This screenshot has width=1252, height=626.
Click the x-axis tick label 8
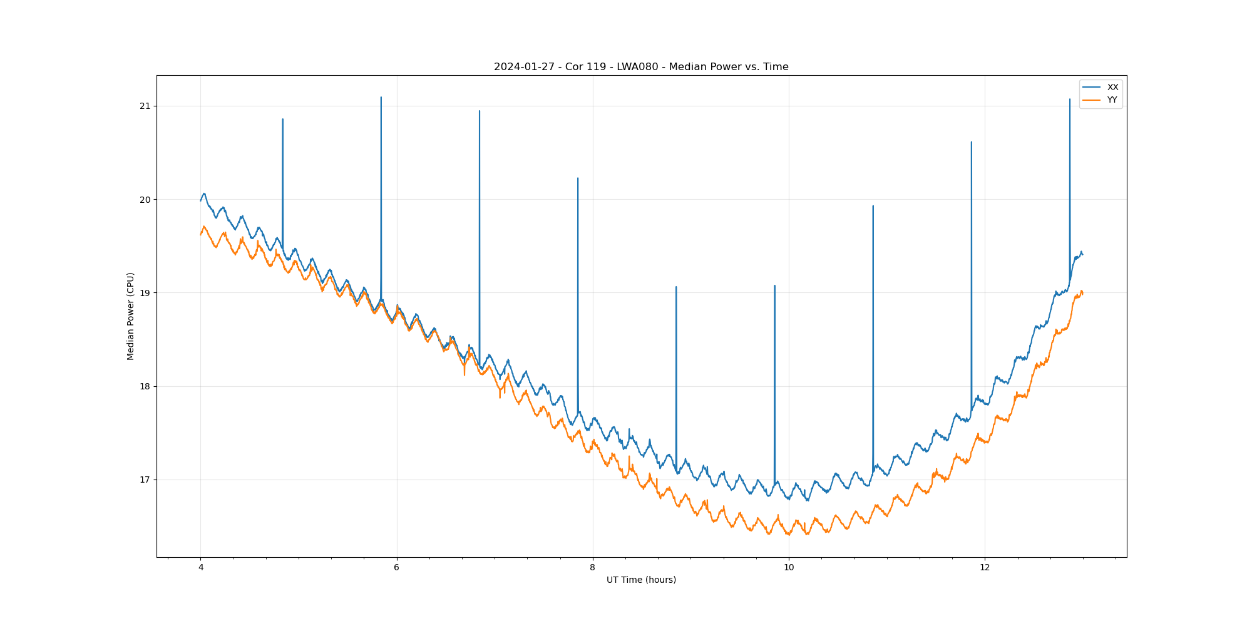593,568
